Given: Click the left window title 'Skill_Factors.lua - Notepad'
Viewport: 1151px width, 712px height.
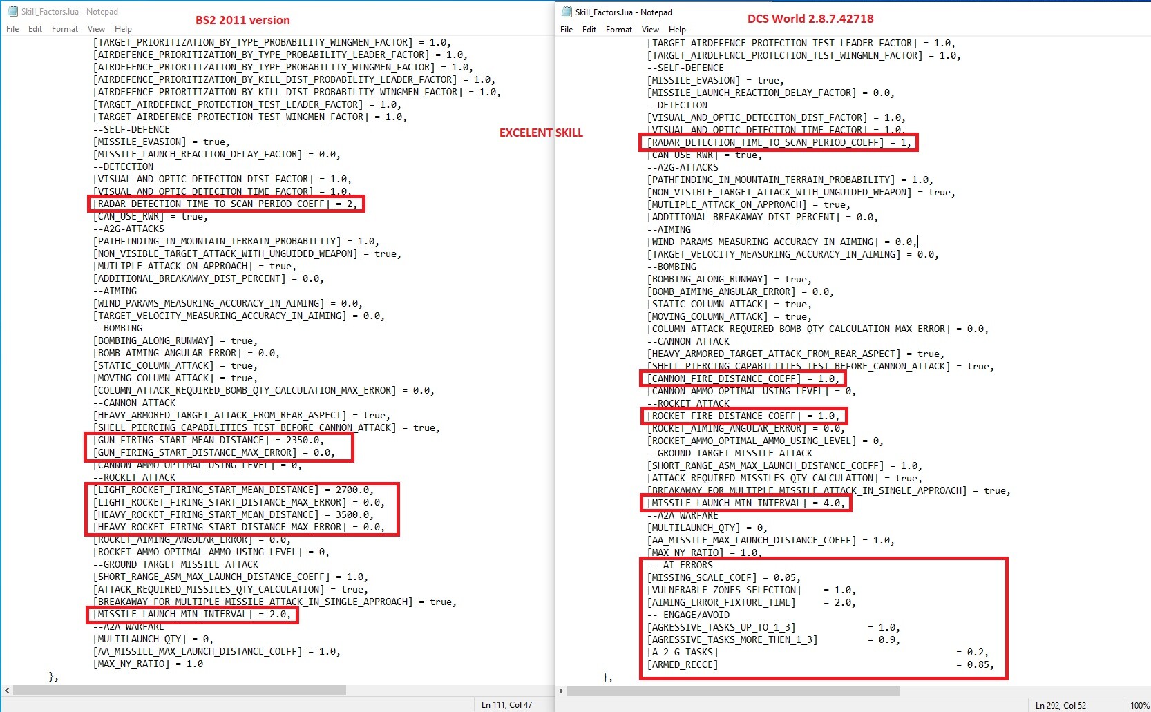Looking at the screenshot, I should [x=70, y=12].
